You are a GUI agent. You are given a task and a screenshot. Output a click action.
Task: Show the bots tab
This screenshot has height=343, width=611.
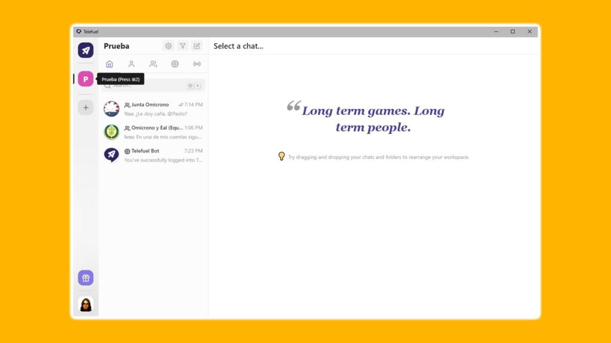(175, 64)
